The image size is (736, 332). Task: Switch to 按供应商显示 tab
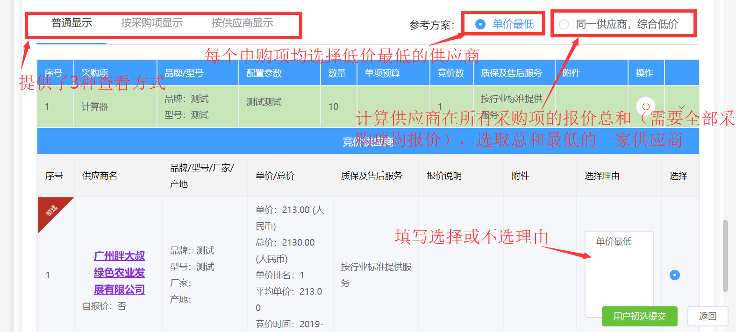(242, 23)
